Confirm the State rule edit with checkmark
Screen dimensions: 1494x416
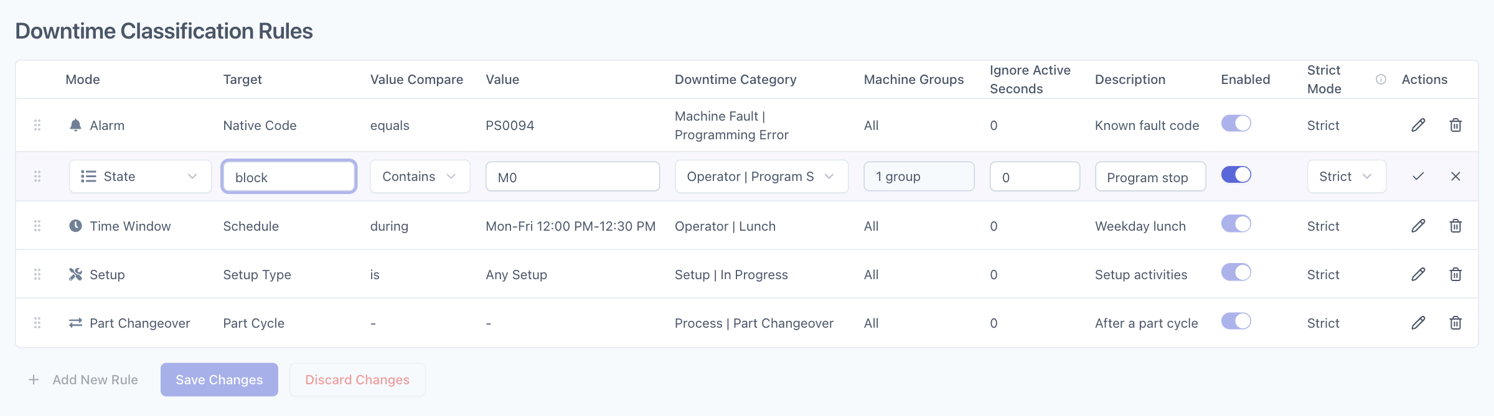tap(1418, 176)
